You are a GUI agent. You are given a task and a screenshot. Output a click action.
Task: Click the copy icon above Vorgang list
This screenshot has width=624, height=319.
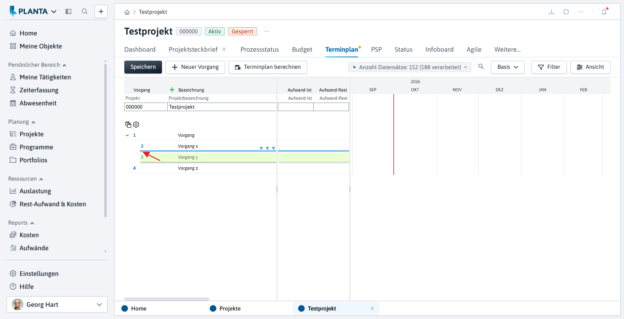(128, 124)
